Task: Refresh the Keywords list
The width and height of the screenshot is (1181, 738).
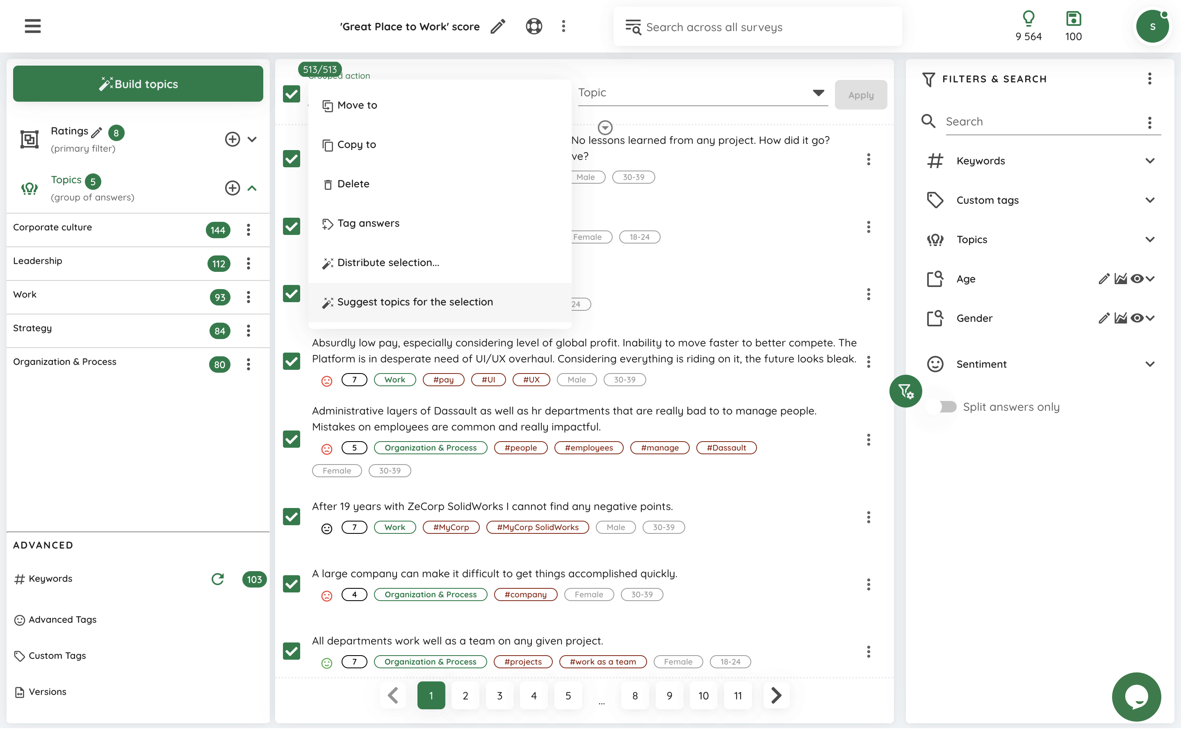Action: [218, 579]
